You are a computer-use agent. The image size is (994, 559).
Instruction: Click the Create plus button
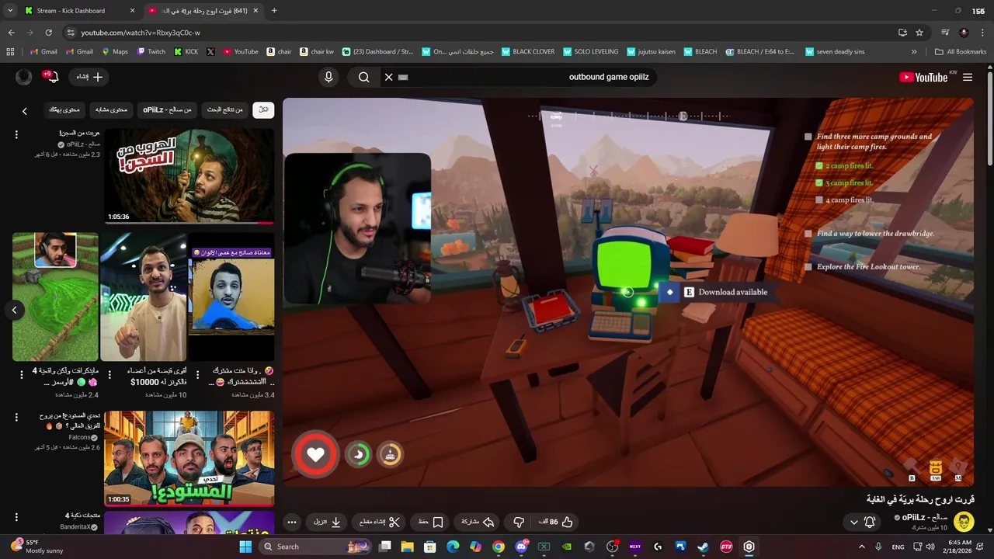89,77
